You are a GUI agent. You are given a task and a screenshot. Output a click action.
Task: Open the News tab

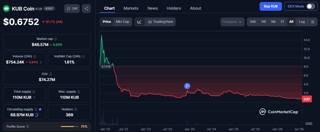point(153,8)
